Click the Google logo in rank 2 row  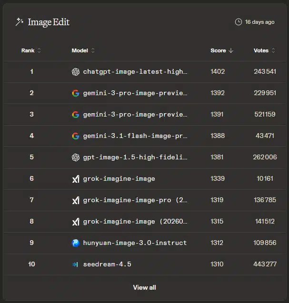point(75,93)
